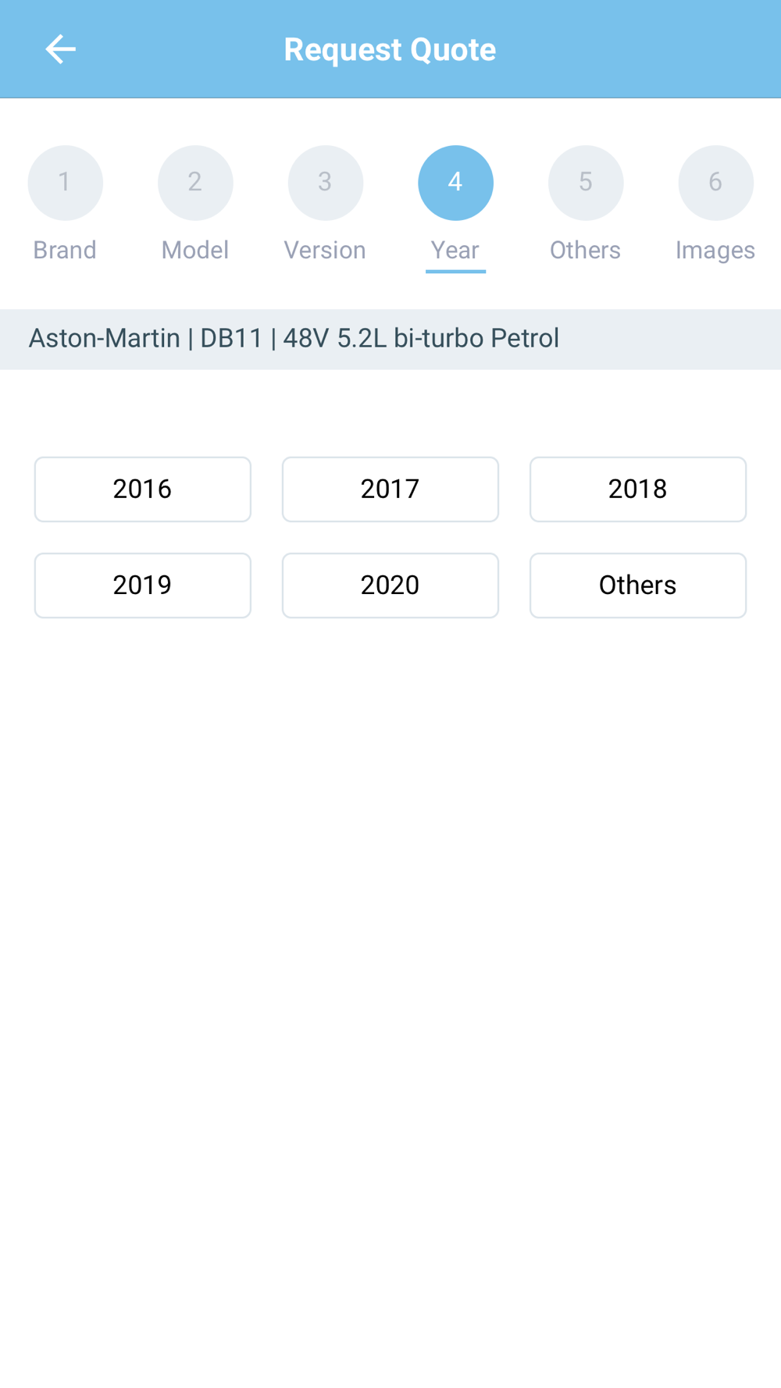Screen dimensions: 781x1388
Task: Choose the Others year option button
Action: (638, 585)
